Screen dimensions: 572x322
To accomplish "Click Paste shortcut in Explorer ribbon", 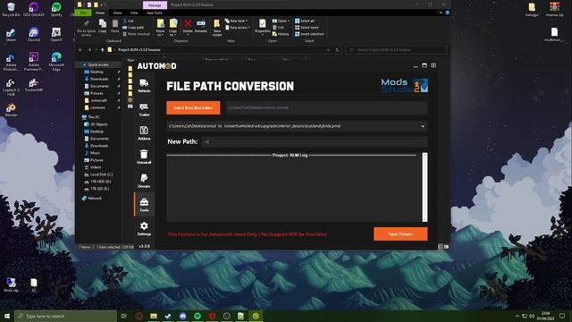I will click(x=137, y=34).
